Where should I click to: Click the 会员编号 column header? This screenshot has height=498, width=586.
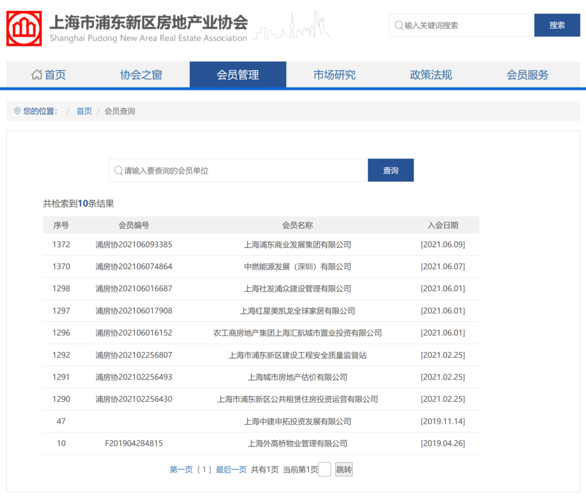tap(134, 225)
